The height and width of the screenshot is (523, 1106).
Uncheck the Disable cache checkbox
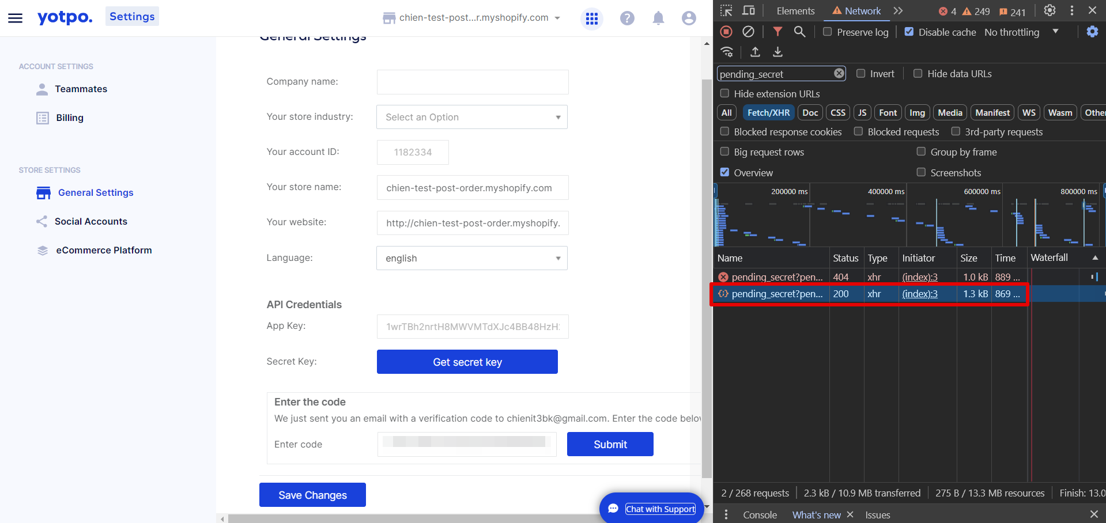pos(909,32)
